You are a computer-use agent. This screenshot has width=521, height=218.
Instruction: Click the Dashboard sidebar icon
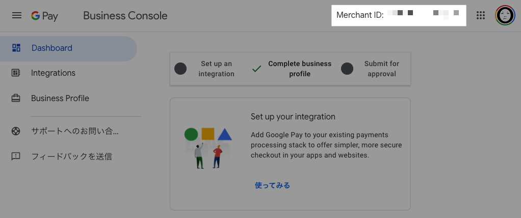16,48
